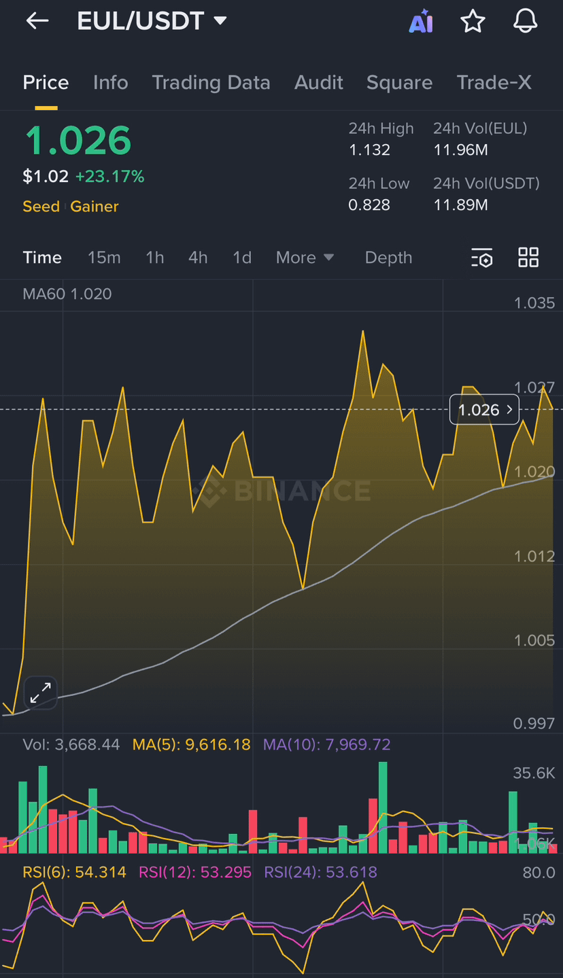
Task: Tap the back arrow icon
Action: [x=37, y=21]
